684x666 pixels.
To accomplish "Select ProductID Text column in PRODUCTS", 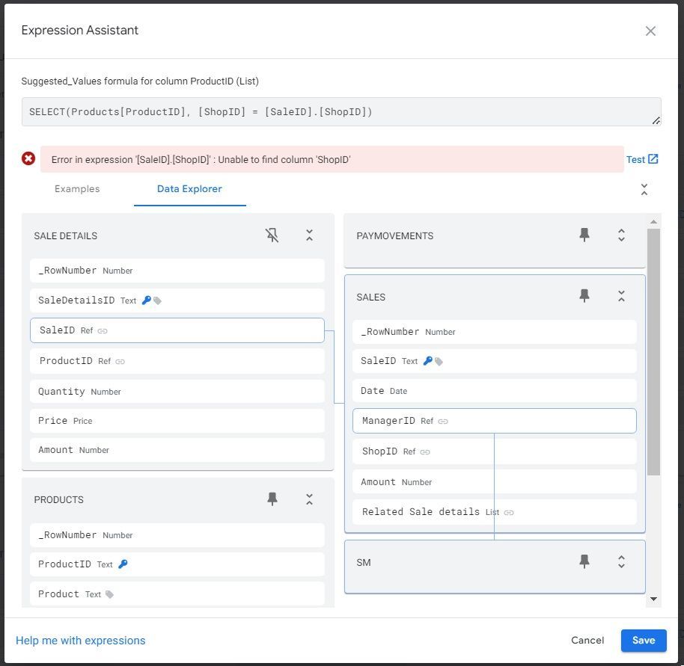I will click(x=177, y=564).
